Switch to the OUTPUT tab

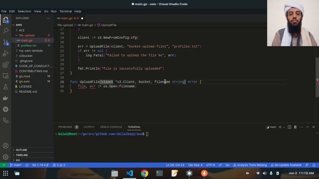pos(89,127)
